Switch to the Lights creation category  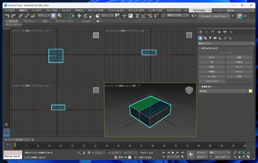click(210, 38)
